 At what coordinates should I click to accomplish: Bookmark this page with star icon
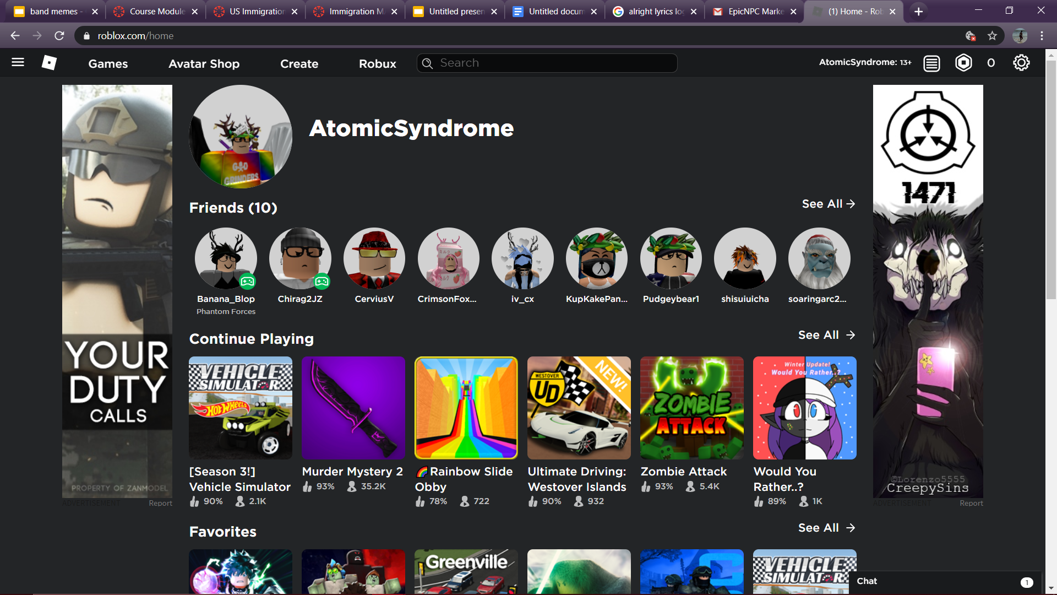tap(992, 36)
